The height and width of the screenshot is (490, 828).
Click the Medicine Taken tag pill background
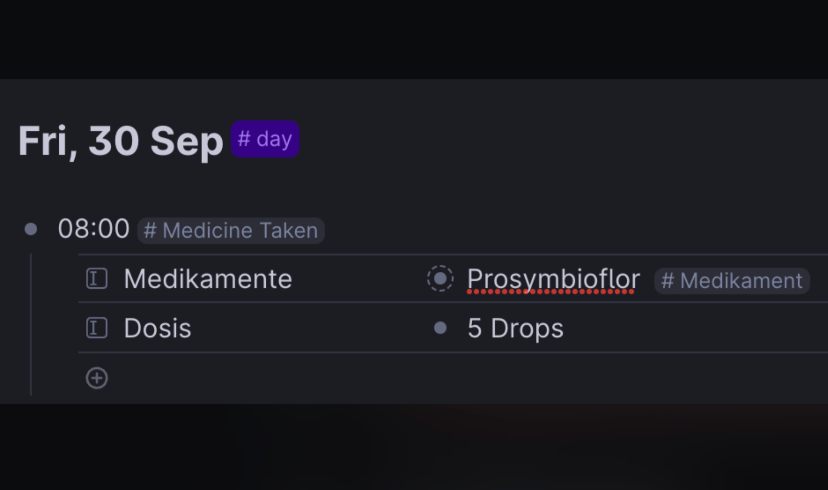coord(231,230)
